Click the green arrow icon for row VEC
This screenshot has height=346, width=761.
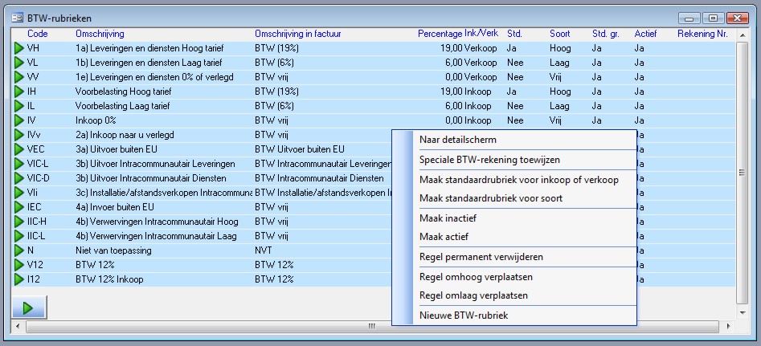click(x=19, y=149)
